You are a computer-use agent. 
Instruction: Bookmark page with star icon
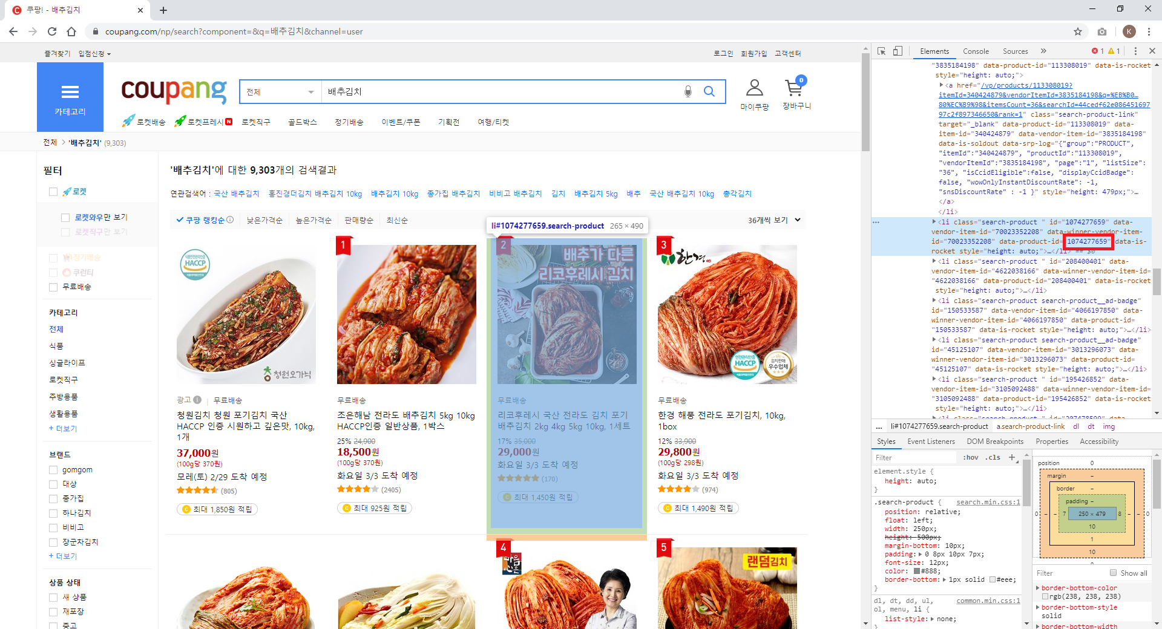point(1078,31)
